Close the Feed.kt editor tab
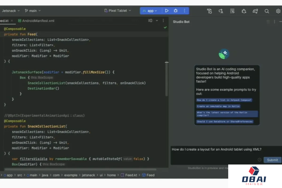The width and height of the screenshot is (282, 188). pos(12,21)
